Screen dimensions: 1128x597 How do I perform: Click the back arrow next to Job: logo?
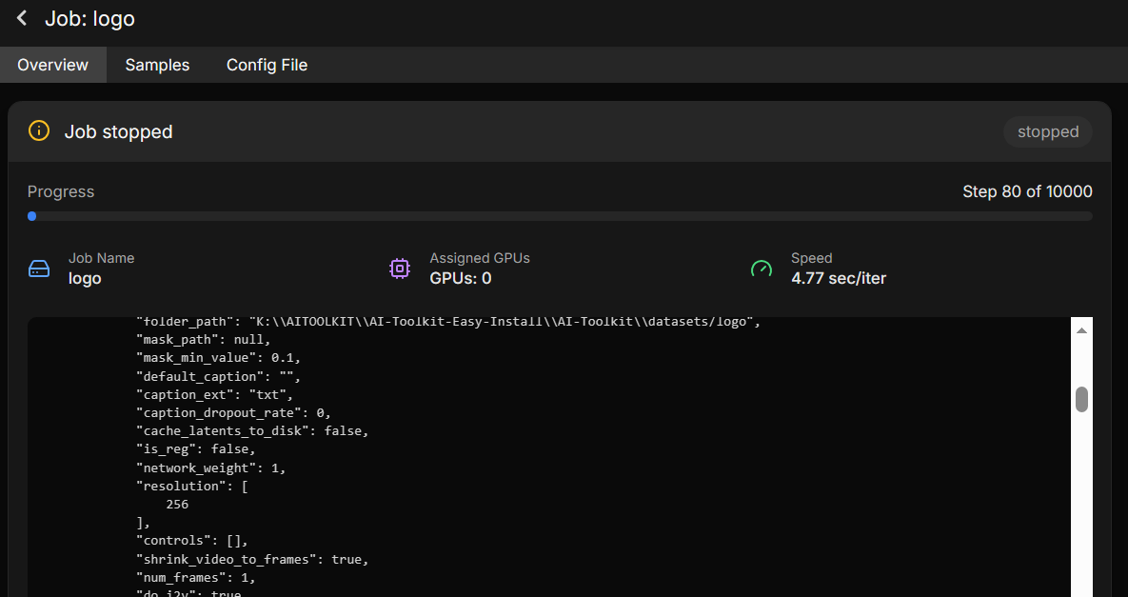point(22,19)
